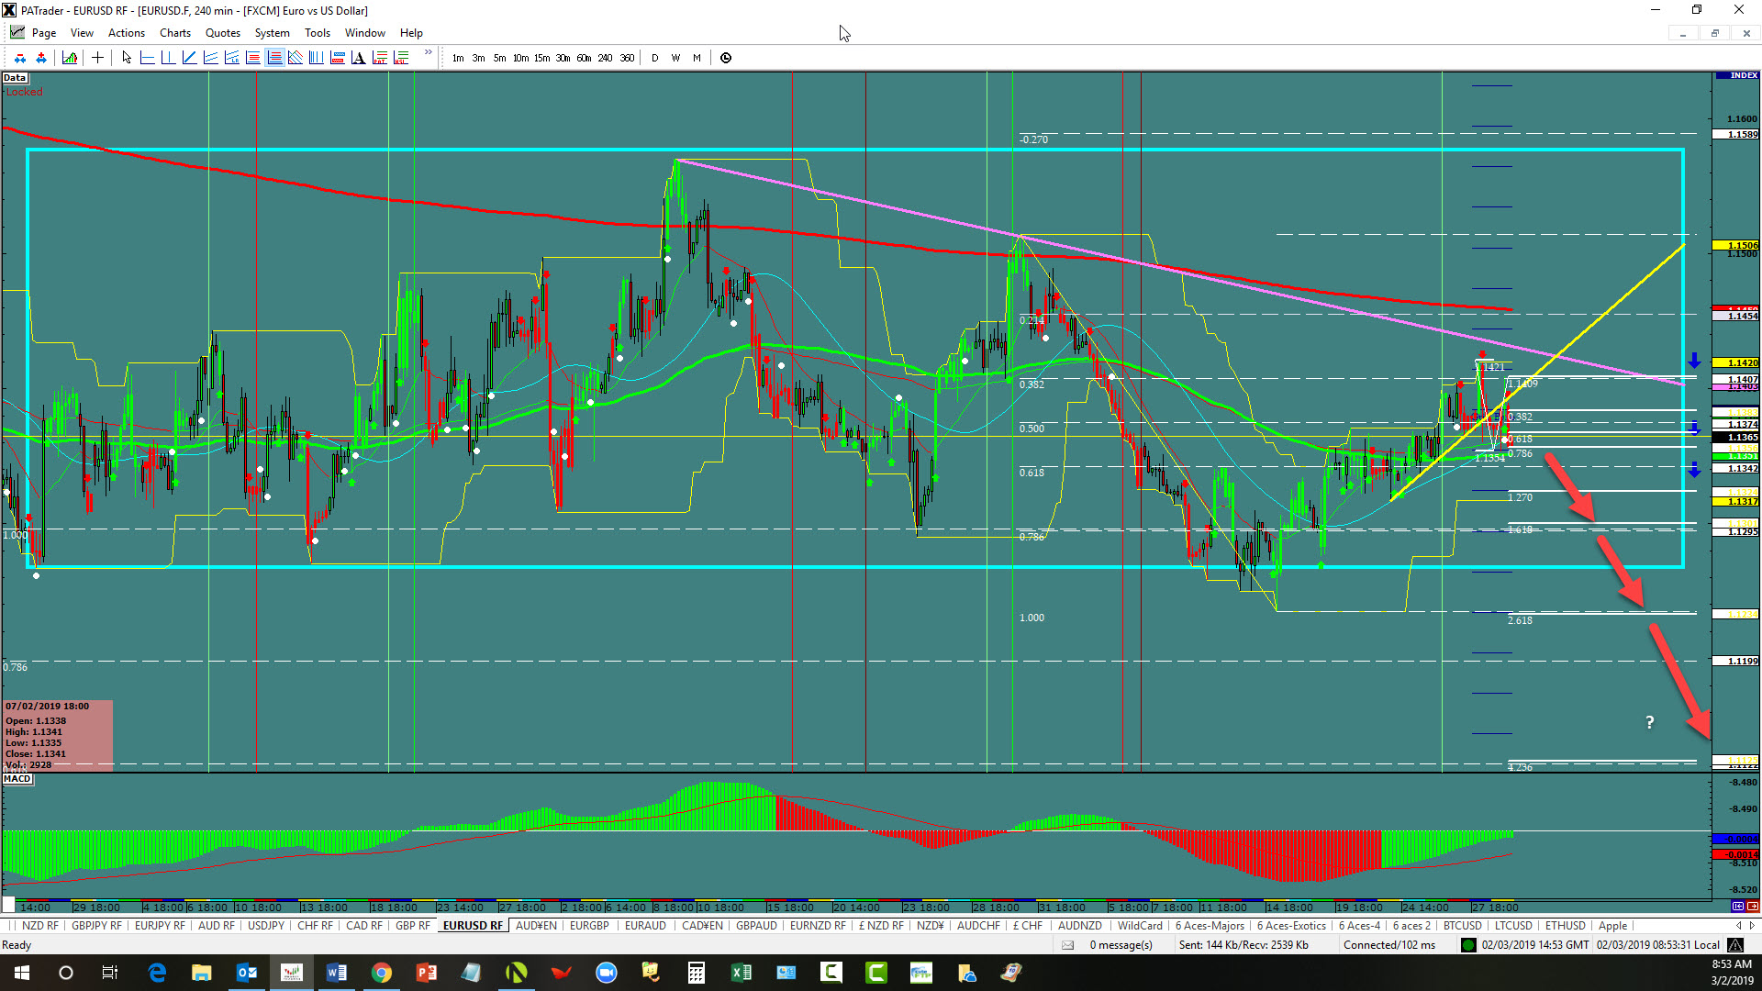Click the highlighted Fibonacci extension tool
The width and height of the screenshot is (1762, 991).
(x=274, y=58)
